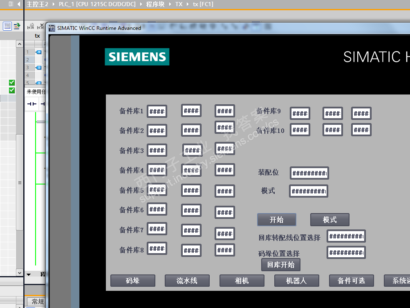The image size is (410, 308).
Task: Click SIMATIC WinCC Runtime Advanced title text
Action: pyautogui.click(x=99, y=28)
